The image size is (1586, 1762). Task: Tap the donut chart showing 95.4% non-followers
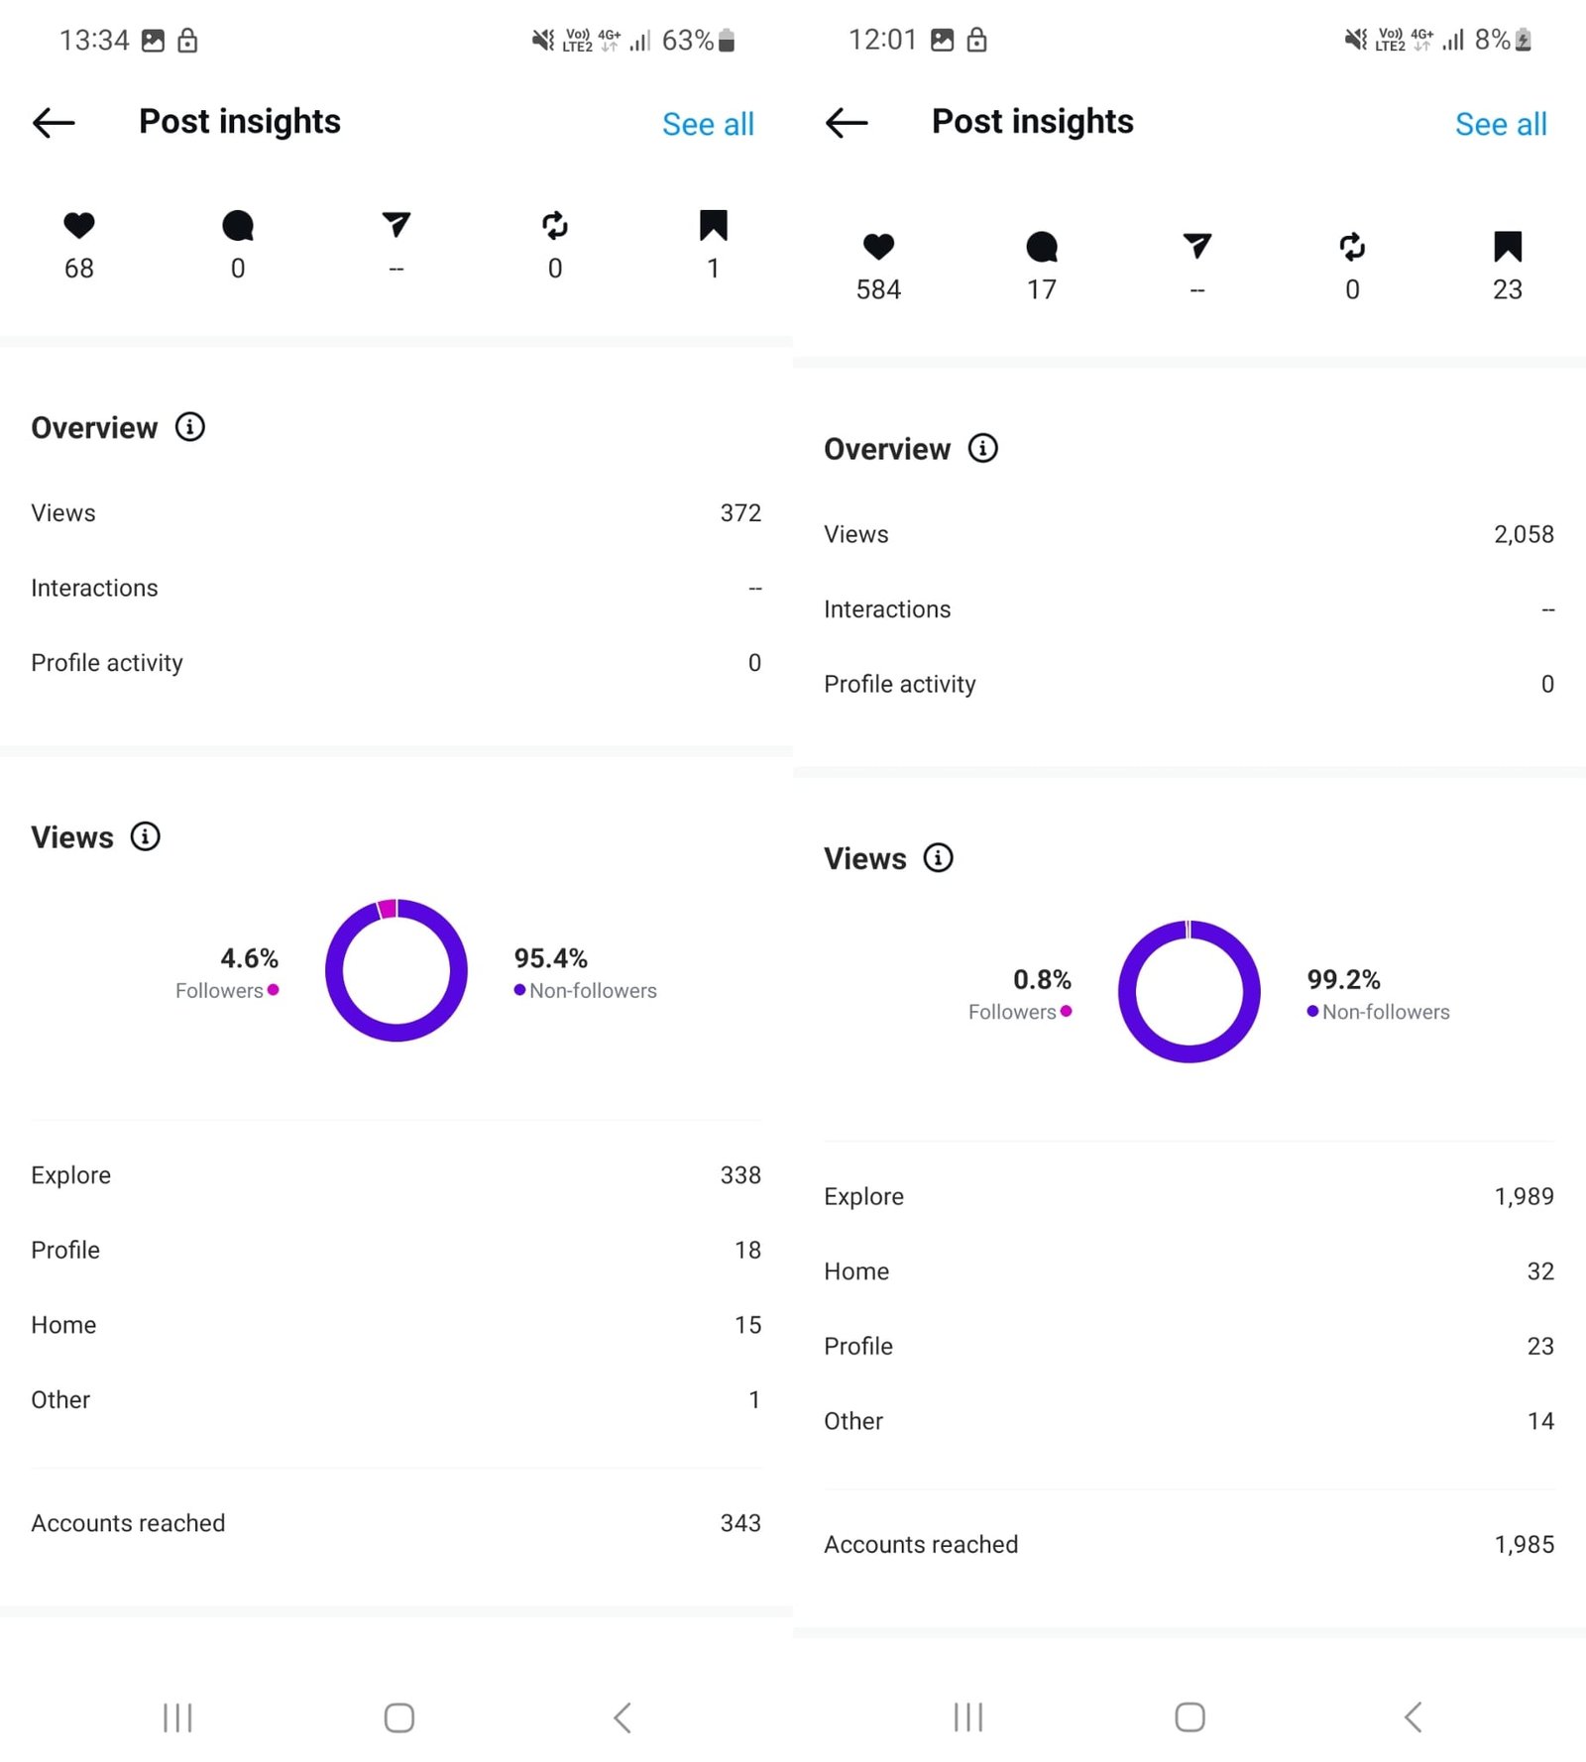(x=396, y=970)
